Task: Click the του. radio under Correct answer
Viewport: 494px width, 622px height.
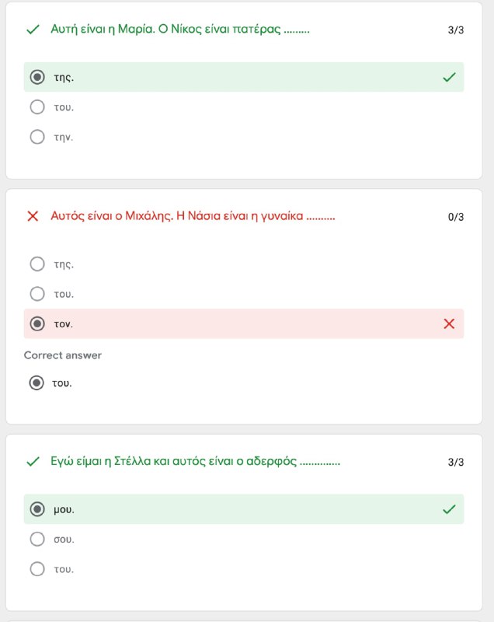Action: (x=37, y=383)
